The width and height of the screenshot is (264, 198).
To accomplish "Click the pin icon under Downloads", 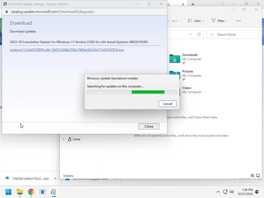I will click(x=184, y=63).
